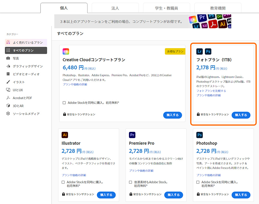
Task: Click the graphic design icon beside グラフィックデザイン
Action: 8,66
